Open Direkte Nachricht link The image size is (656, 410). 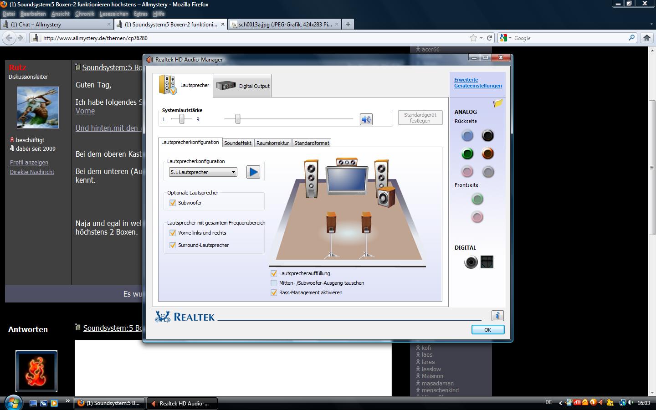32,172
